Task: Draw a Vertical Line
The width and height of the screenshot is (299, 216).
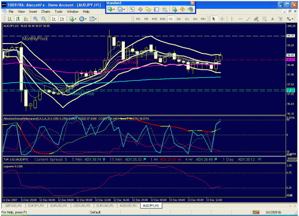Action: pyautogui.click(x=232, y=19)
